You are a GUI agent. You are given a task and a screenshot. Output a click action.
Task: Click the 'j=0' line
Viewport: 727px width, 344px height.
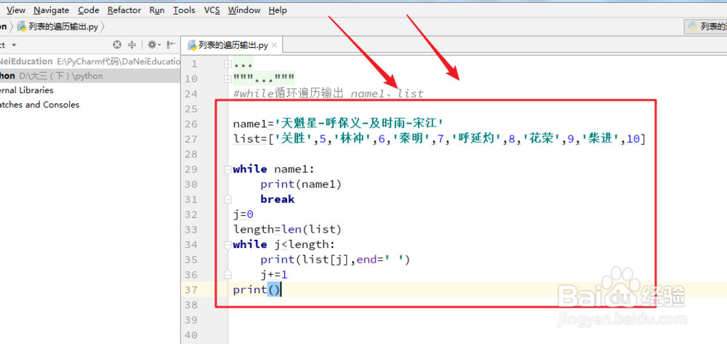(243, 215)
